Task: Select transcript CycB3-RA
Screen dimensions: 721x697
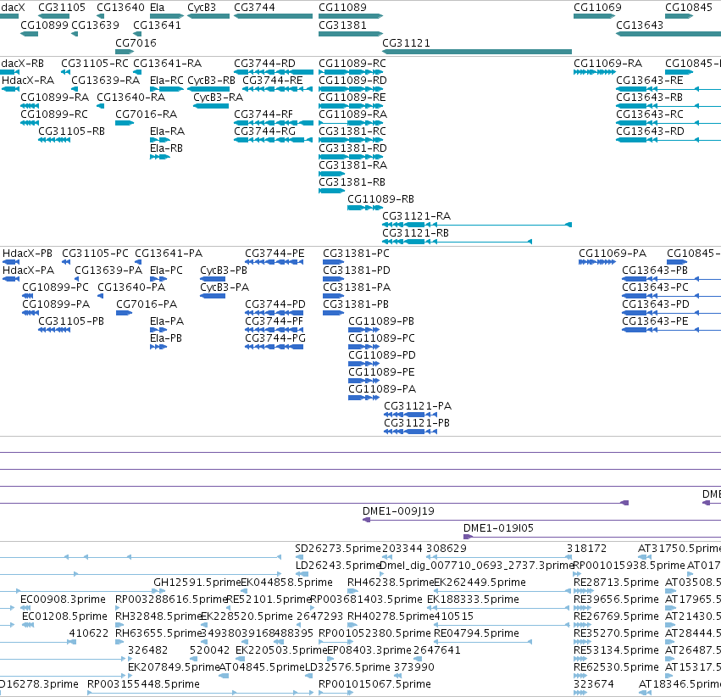Action: point(211,106)
